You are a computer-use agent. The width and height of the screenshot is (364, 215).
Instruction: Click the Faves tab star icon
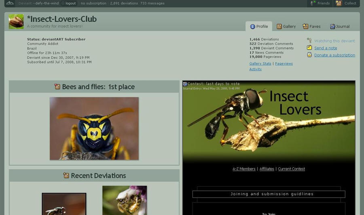[x=305, y=26]
